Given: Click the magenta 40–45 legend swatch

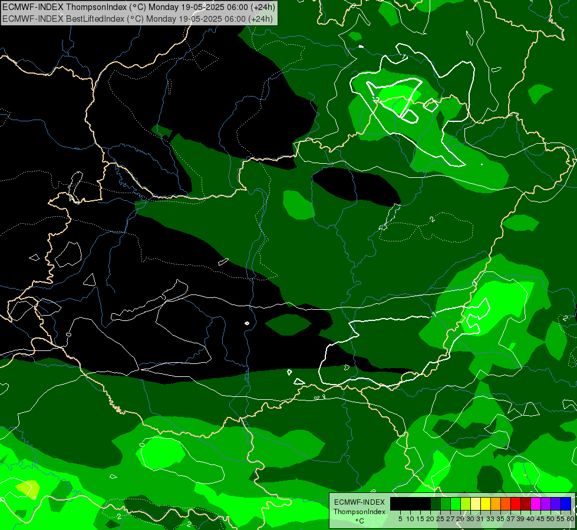Looking at the screenshot, I should [536, 503].
